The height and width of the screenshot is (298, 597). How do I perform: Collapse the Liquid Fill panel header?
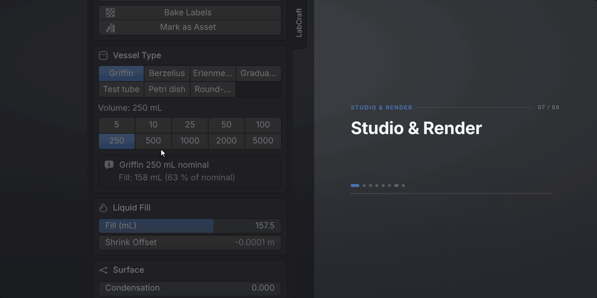coord(190,208)
